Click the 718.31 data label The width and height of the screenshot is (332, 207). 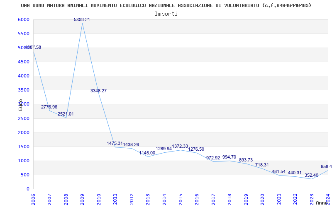pyautogui.click(x=262, y=165)
